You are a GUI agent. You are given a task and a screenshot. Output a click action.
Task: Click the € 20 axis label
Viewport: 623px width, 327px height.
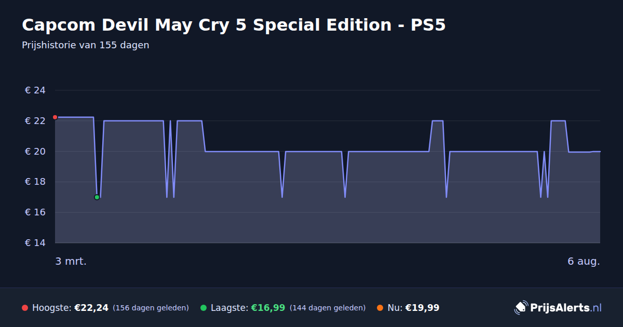click(35, 152)
